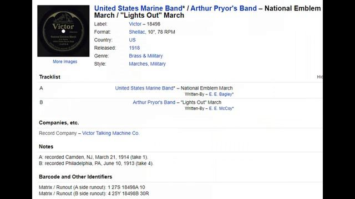Click the 1918 release year link
355x199 pixels.
pos(134,48)
